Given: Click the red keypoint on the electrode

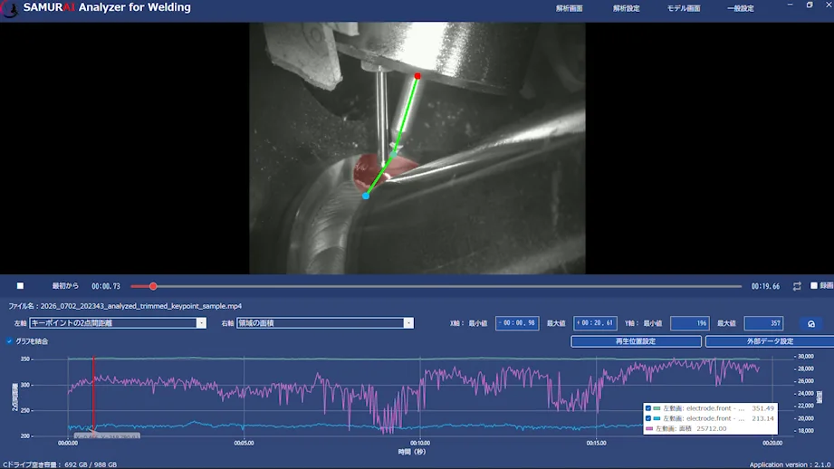Looking at the screenshot, I should [417, 76].
